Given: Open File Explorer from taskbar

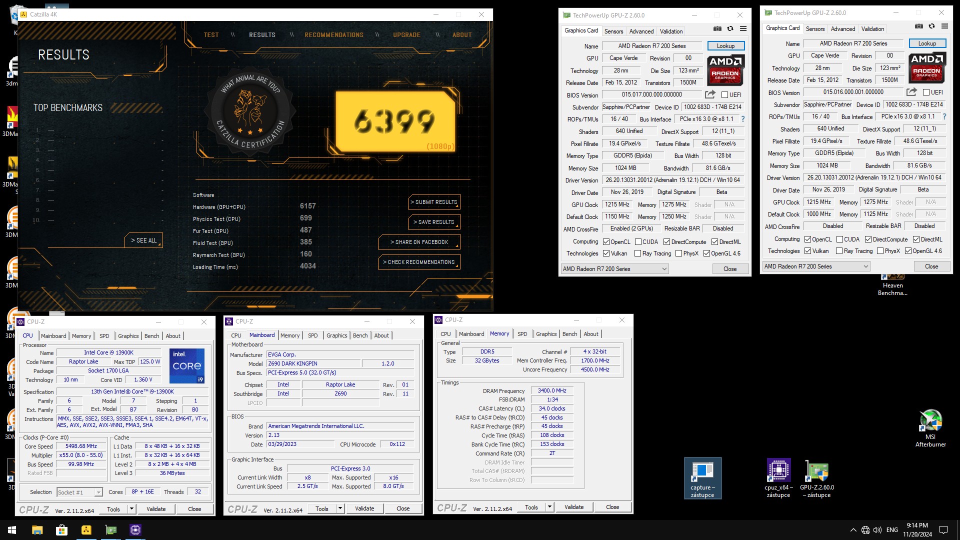Looking at the screenshot, I should tap(37, 530).
